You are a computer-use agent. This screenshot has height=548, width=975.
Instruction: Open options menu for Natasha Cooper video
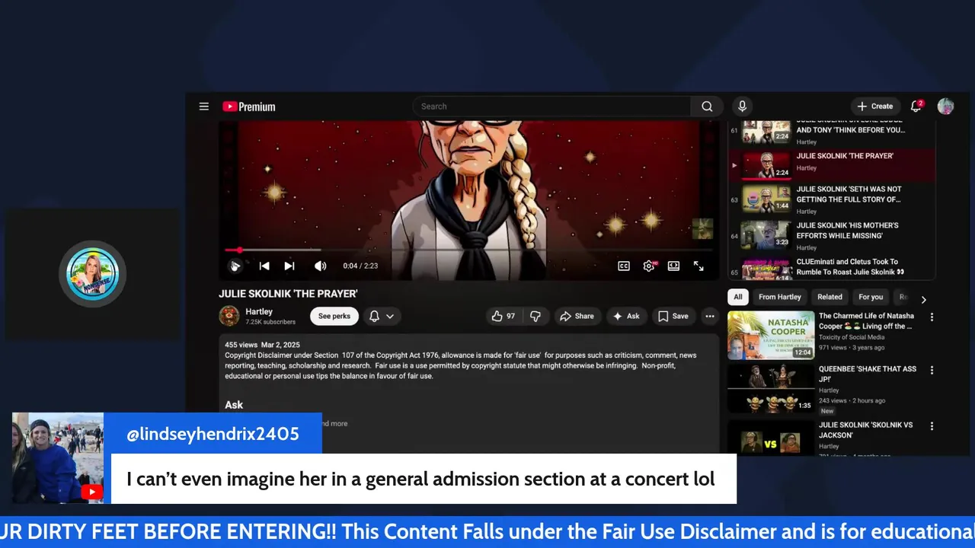tap(931, 317)
